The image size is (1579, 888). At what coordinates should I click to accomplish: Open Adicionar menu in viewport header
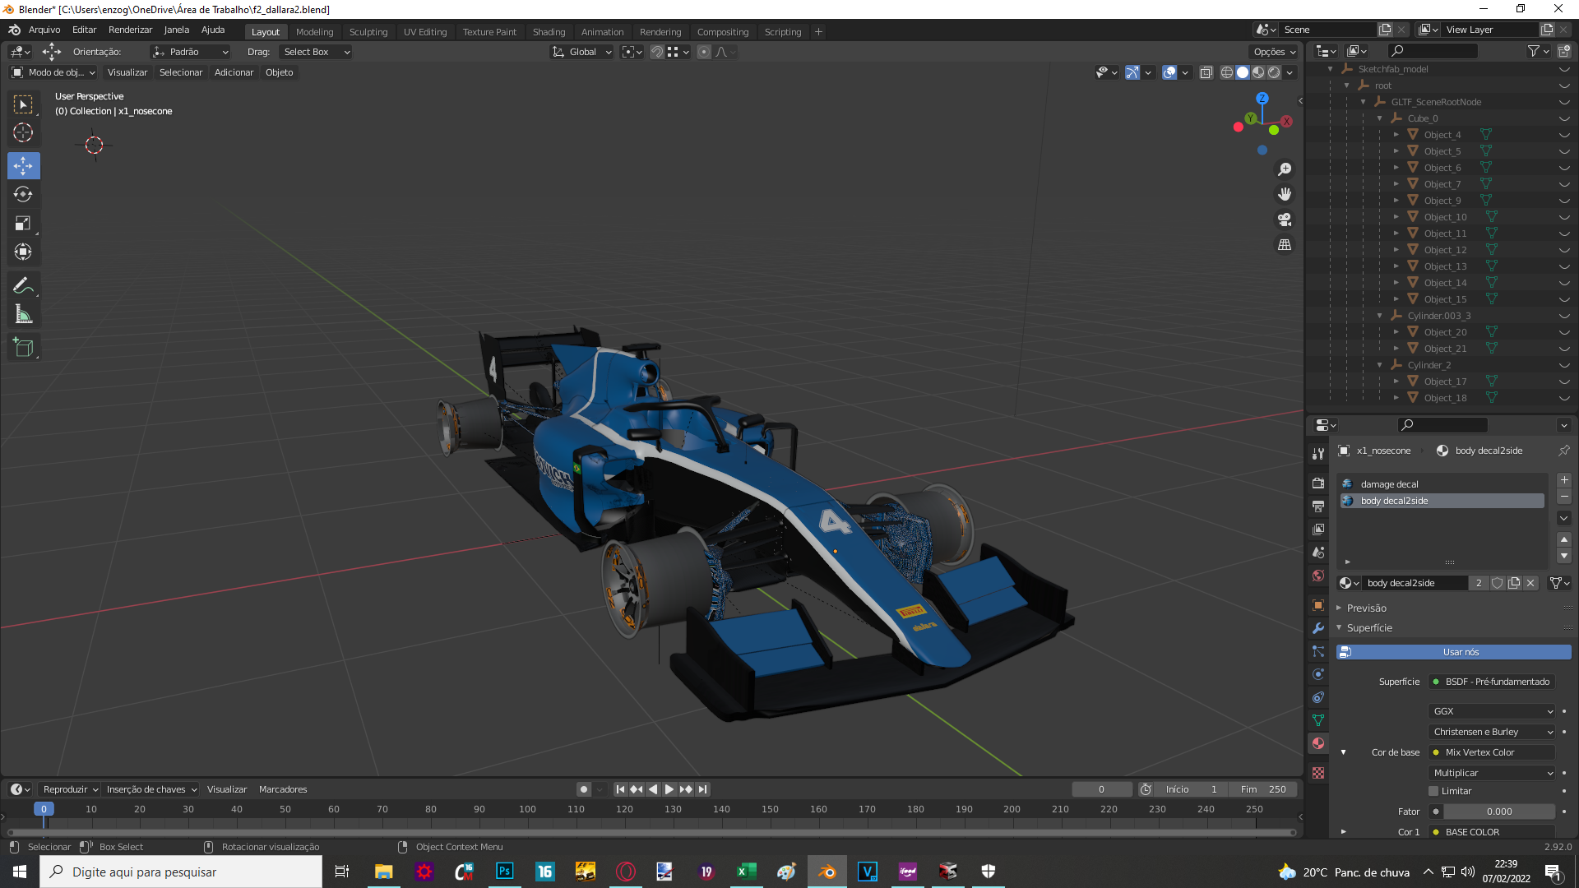[x=234, y=72]
